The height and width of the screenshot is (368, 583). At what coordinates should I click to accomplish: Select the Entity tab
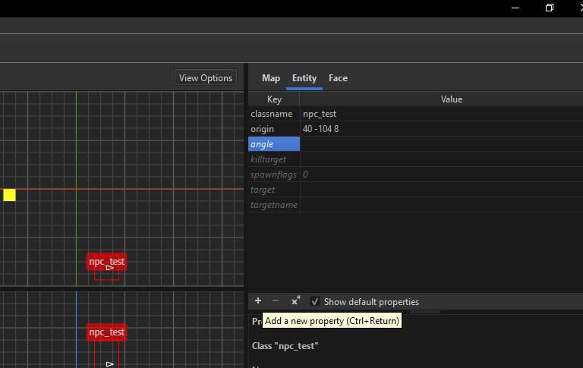coord(304,78)
